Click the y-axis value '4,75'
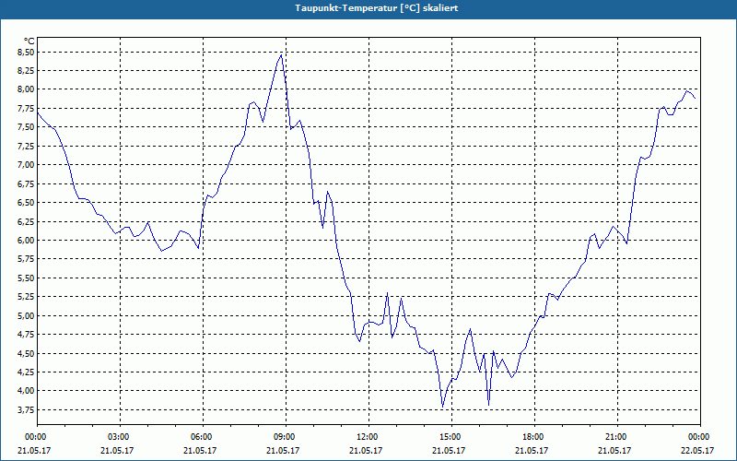This screenshot has width=737, height=461. (27, 335)
